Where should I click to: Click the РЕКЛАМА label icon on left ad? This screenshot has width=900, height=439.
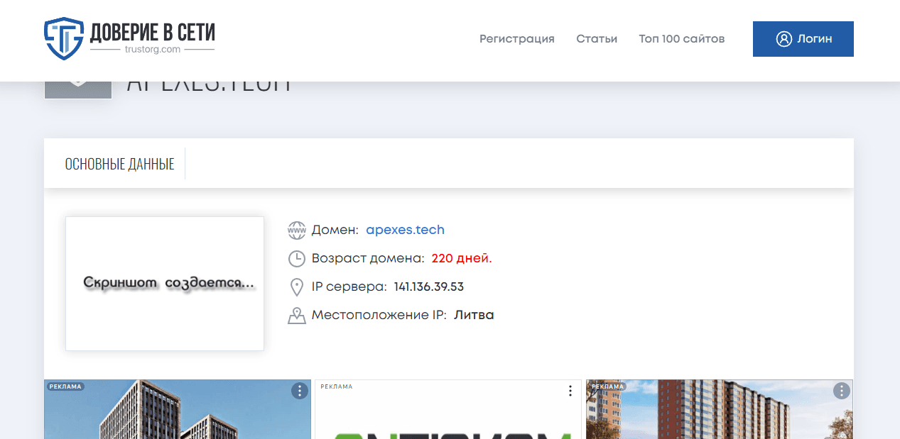[65, 387]
